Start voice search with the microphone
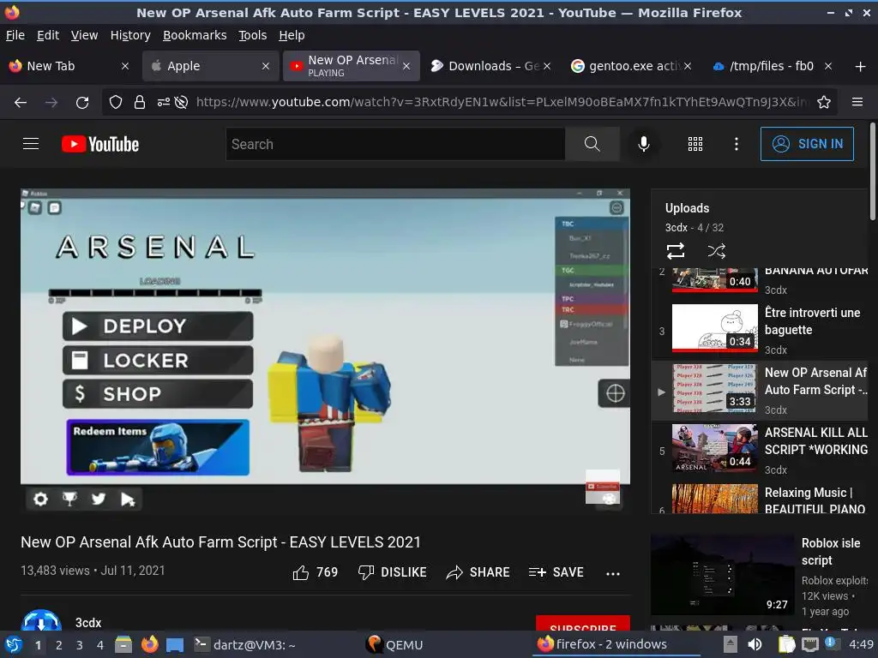Viewport: 878px width, 658px height. [x=643, y=144]
